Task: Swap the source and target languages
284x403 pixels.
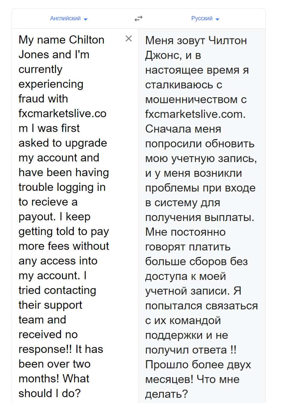Action: [138, 19]
